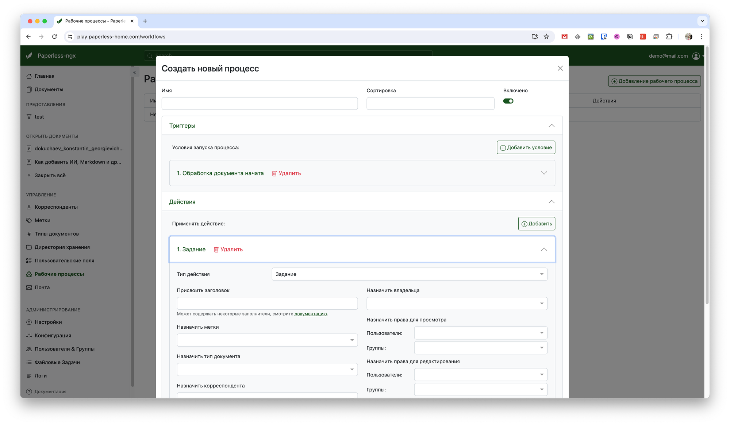Screen dimensions: 730x425
Task: Open Корреспонденты in the sidebar
Action: click(x=56, y=207)
